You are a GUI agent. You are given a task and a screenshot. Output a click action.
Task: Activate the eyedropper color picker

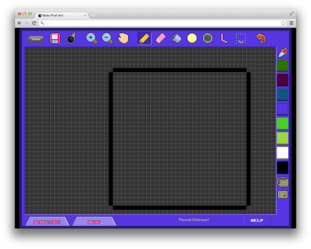tap(283, 52)
